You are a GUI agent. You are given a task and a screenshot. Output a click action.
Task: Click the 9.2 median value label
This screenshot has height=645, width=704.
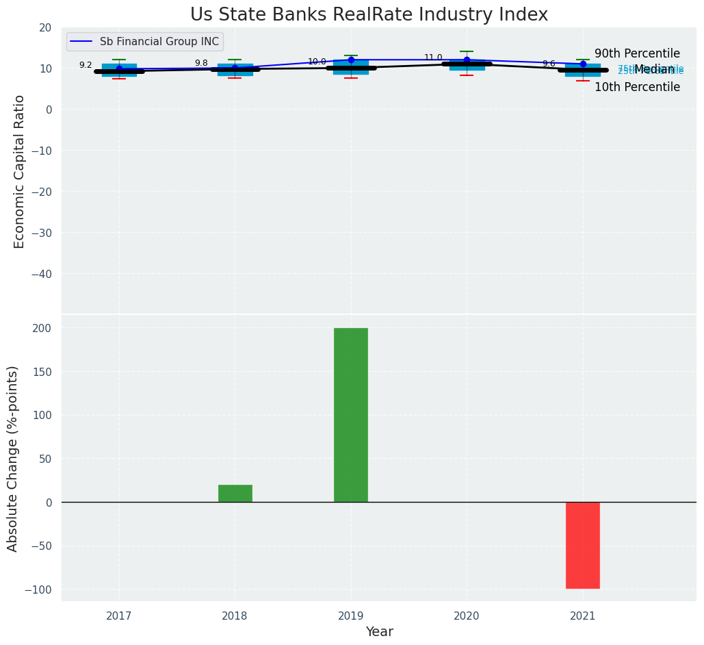[86, 65]
